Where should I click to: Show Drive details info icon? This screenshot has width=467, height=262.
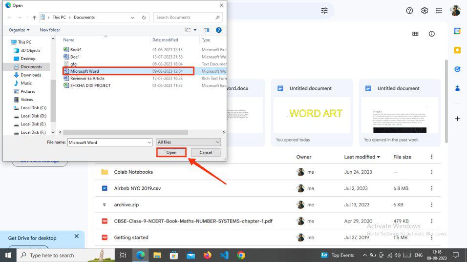click(431, 34)
